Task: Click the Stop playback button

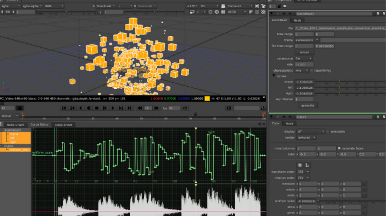Action: [x=97, y=108]
